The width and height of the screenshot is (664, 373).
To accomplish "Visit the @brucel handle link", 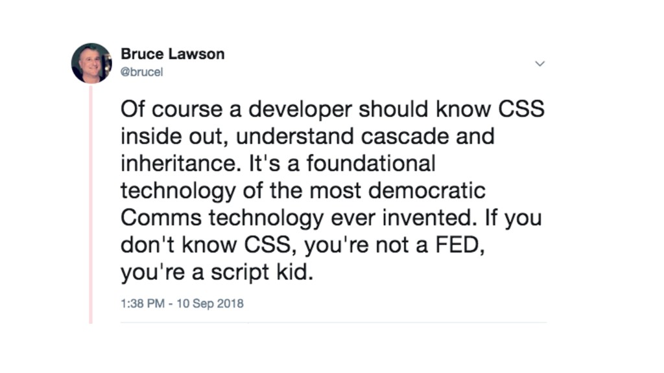I will (142, 73).
